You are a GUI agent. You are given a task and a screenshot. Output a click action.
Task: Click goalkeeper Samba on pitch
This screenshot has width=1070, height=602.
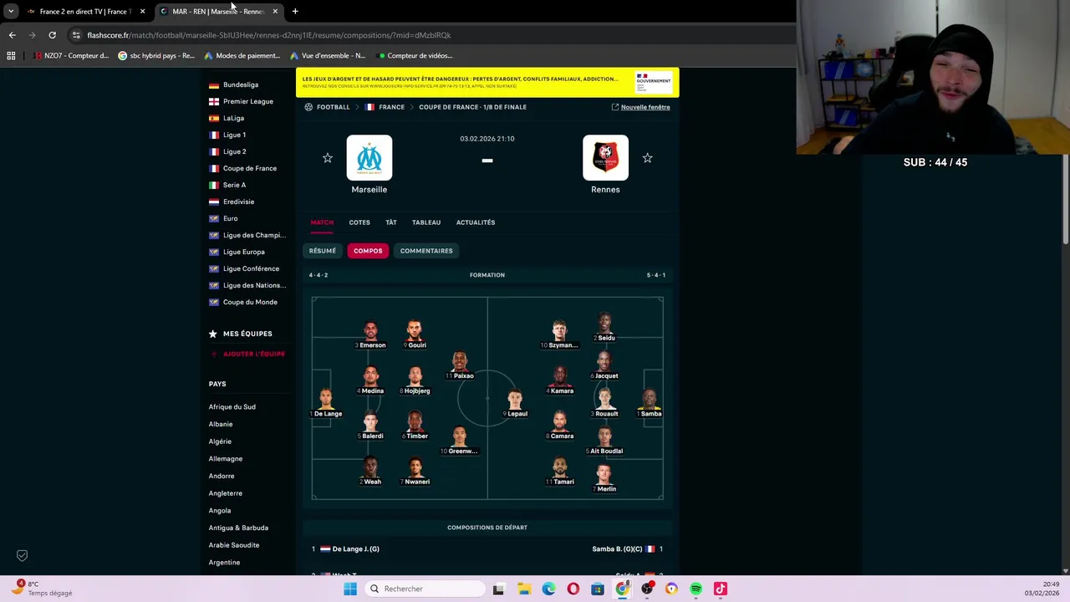coord(650,403)
